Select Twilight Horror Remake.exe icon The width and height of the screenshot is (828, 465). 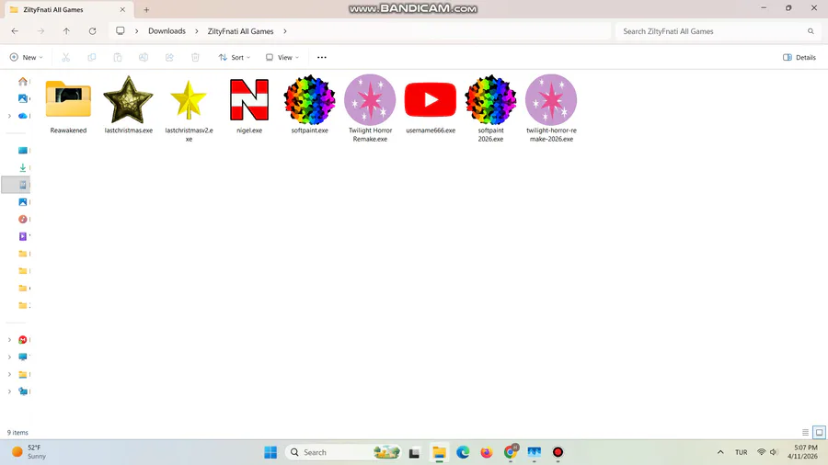coord(370,99)
